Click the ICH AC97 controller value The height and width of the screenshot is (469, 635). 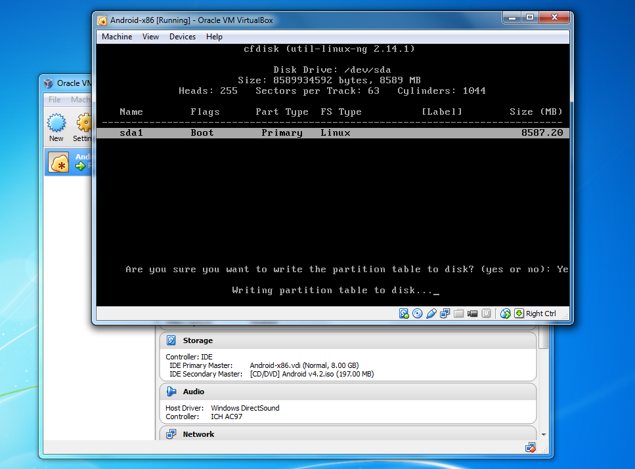(x=227, y=417)
